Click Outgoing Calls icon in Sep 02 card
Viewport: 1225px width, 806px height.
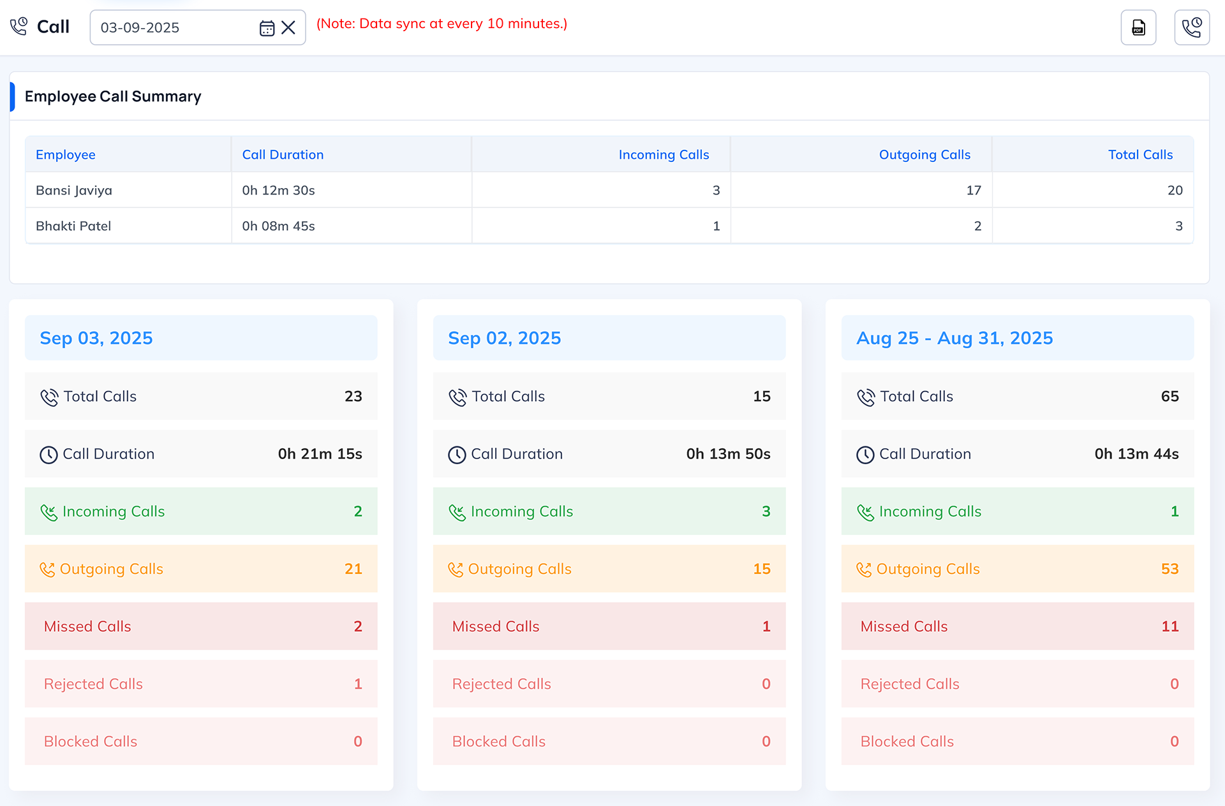click(456, 569)
